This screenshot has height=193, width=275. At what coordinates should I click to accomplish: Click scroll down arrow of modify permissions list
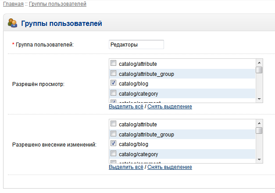tap(259, 160)
